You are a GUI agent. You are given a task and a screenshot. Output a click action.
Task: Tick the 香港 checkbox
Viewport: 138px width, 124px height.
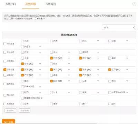click(x=51, y=104)
